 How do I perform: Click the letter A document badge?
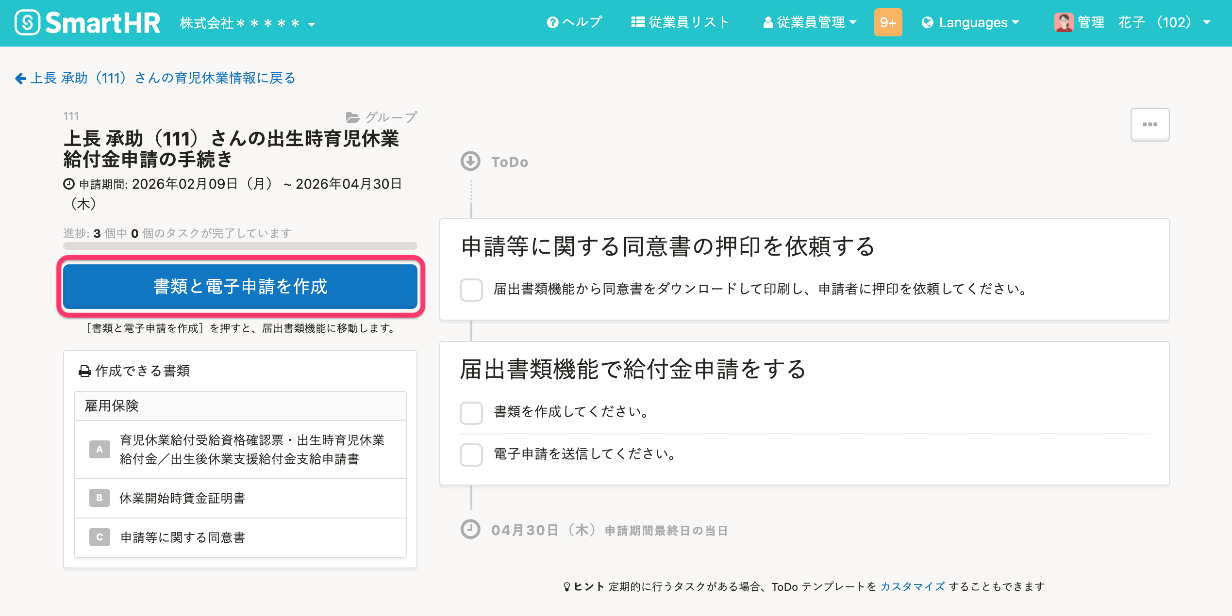(x=100, y=449)
